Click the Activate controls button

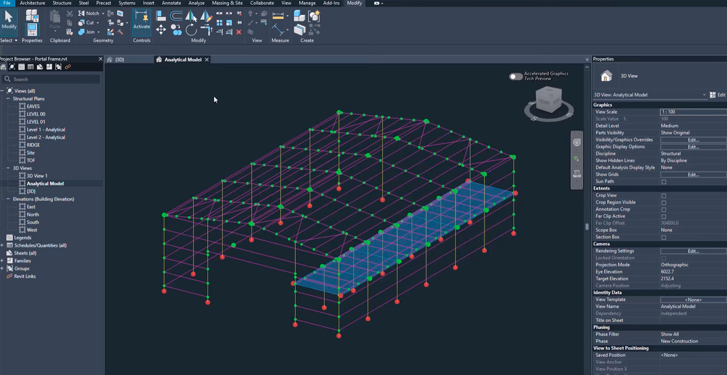click(141, 21)
